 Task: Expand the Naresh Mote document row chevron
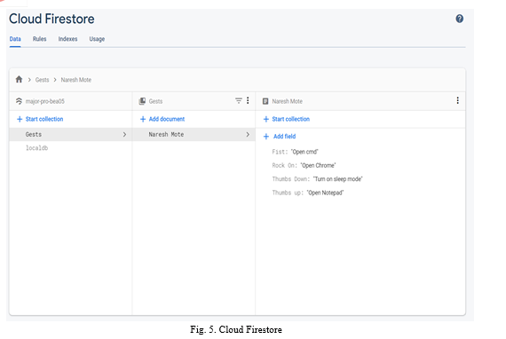tap(248, 135)
